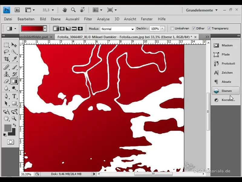Open the Protokoll panel

click(225, 64)
